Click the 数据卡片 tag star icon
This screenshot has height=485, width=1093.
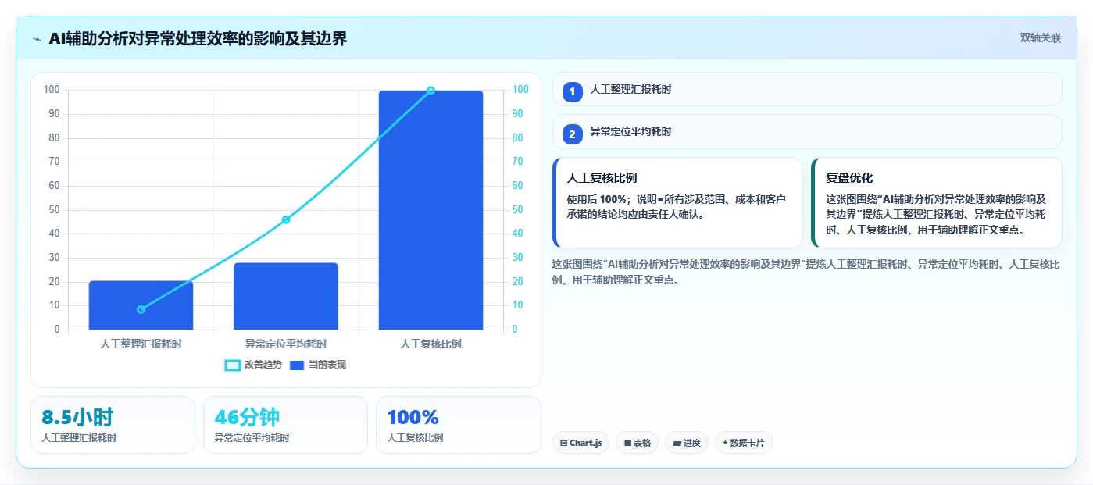[725, 443]
